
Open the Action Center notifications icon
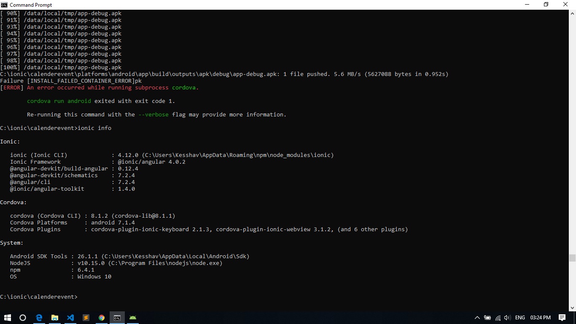click(x=562, y=318)
